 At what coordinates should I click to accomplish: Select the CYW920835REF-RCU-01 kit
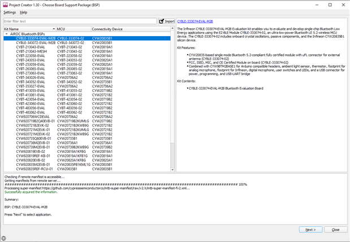(34, 169)
